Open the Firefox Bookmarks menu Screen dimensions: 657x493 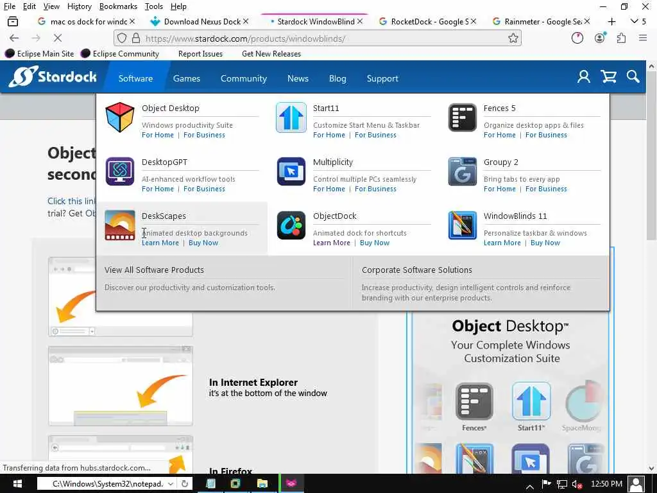pos(118,6)
